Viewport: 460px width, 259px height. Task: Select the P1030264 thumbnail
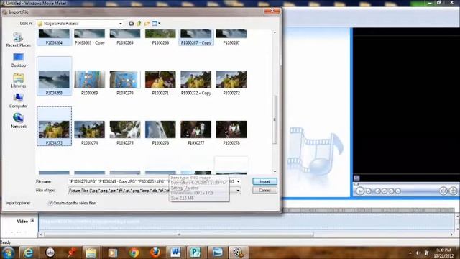55,37
